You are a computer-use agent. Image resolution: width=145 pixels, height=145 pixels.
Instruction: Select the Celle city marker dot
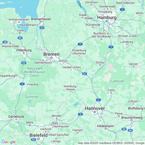click(111, 93)
